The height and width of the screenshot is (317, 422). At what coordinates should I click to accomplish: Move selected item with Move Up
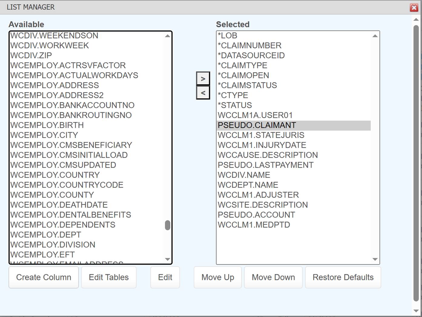(x=218, y=277)
